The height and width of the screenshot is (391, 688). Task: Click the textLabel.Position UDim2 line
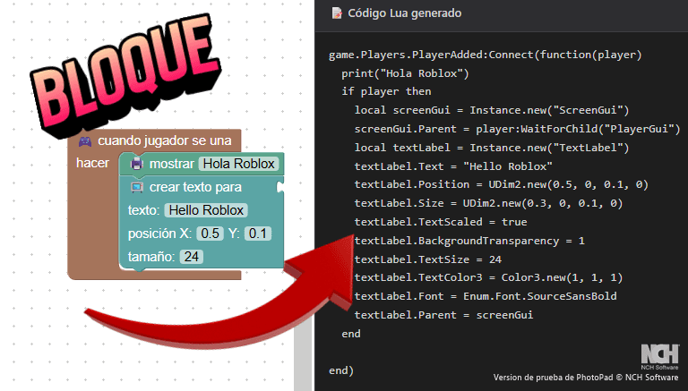click(501, 184)
